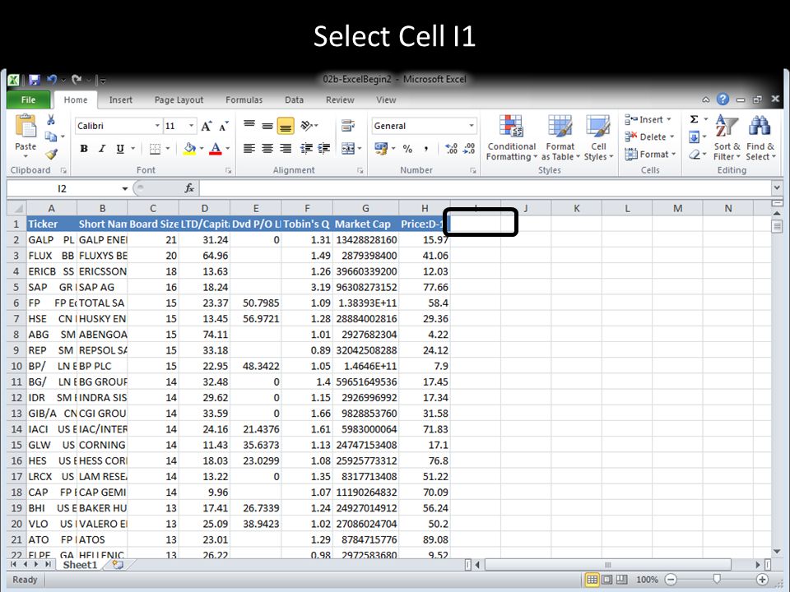Open Cell Styles gallery

pos(598,138)
